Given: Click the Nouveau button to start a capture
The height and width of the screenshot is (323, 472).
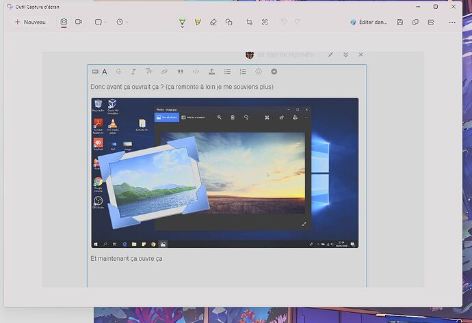Looking at the screenshot, I should [x=30, y=22].
